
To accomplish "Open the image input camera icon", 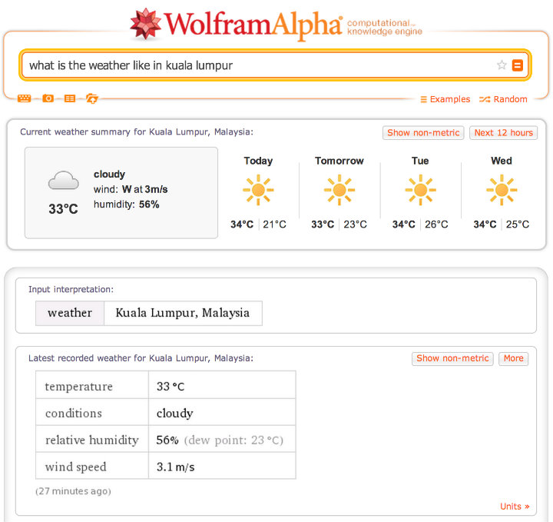I will click(48, 98).
